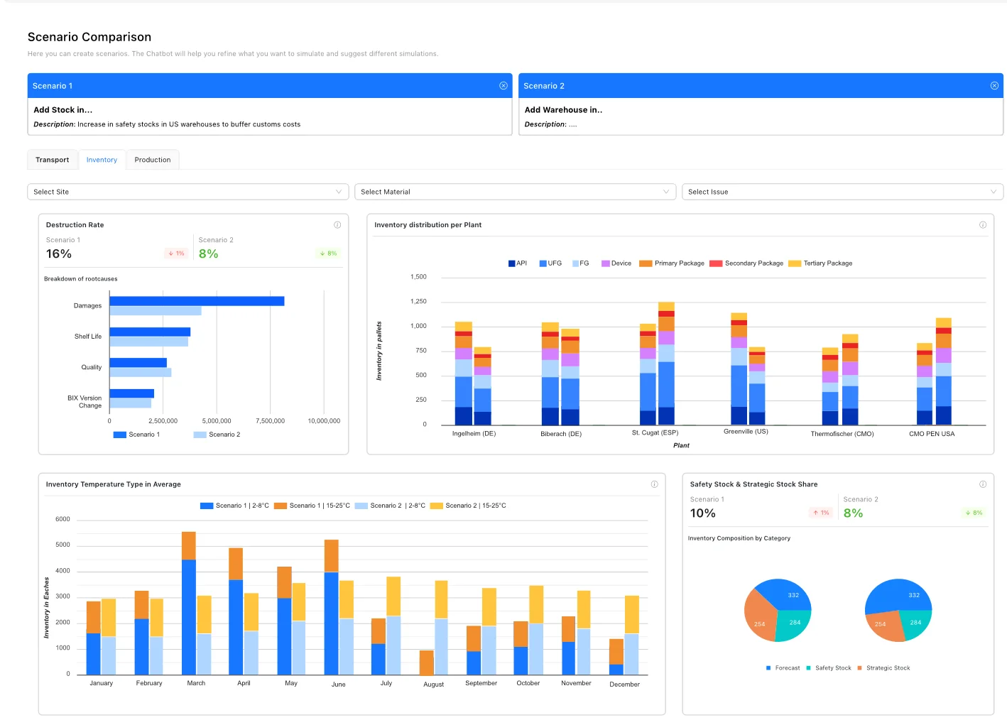
Task: Open info icon for Inventory distribution per Plant
Action: pos(983,225)
